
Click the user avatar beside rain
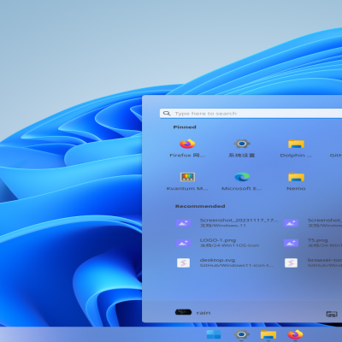click(x=183, y=312)
